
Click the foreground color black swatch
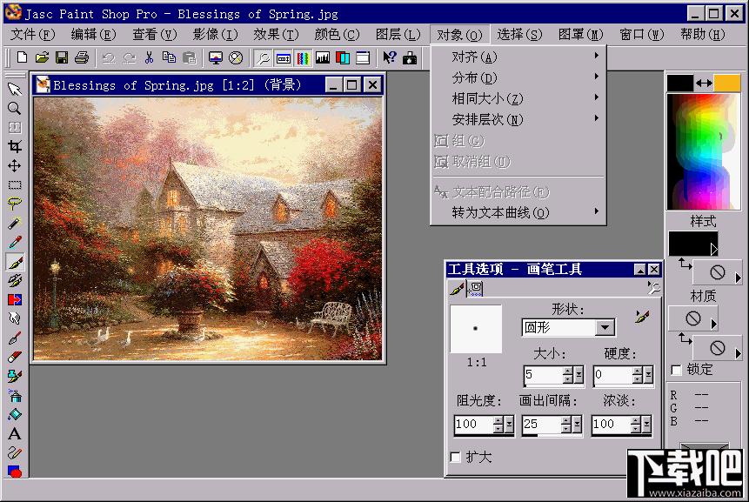pos(679,83)
